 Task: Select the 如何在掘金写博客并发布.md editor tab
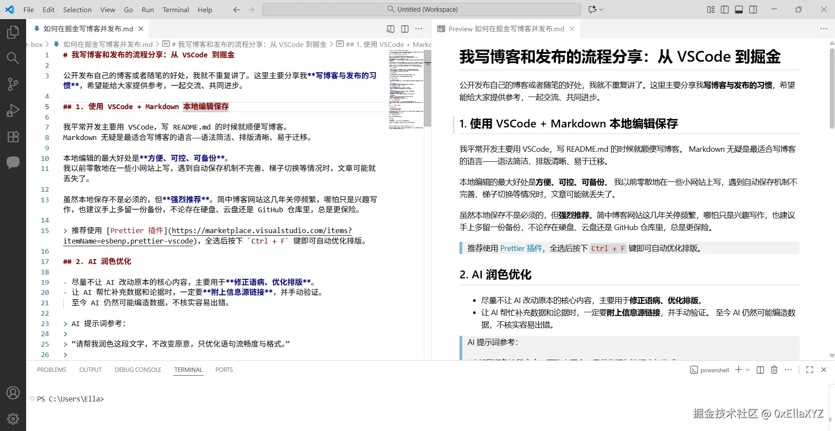(x=88, y=29)
